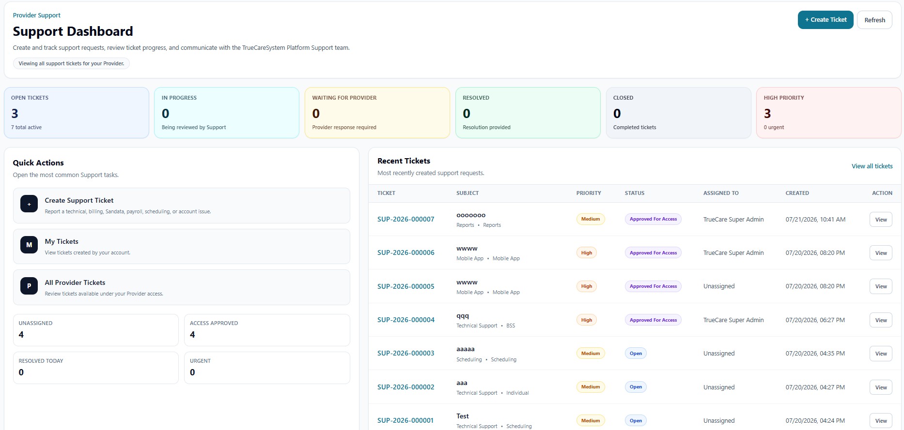View ticket SUP-2026-000007
The height and width of the screenshot is (430, 904).
[881, 220]
